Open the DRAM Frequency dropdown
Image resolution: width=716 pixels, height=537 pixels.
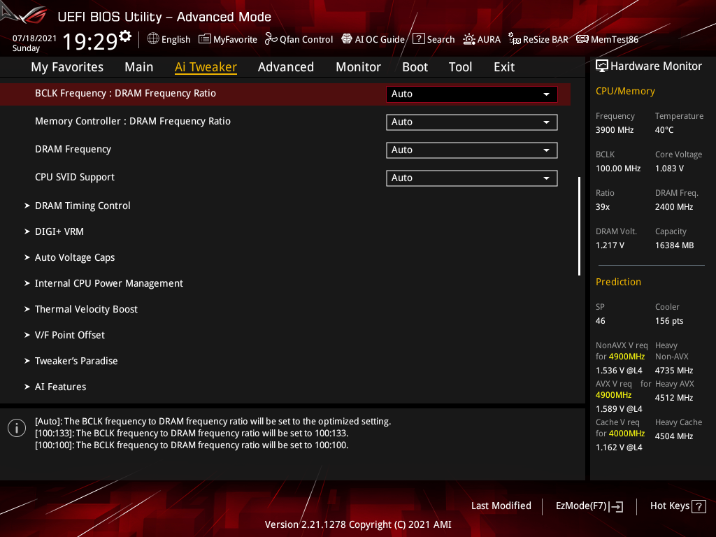471,150
